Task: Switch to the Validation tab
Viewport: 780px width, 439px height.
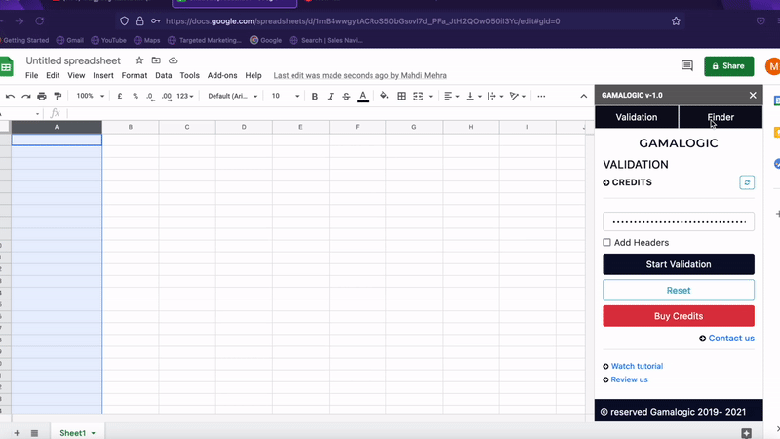Action: pyautogui.click(x=637, y=117)
